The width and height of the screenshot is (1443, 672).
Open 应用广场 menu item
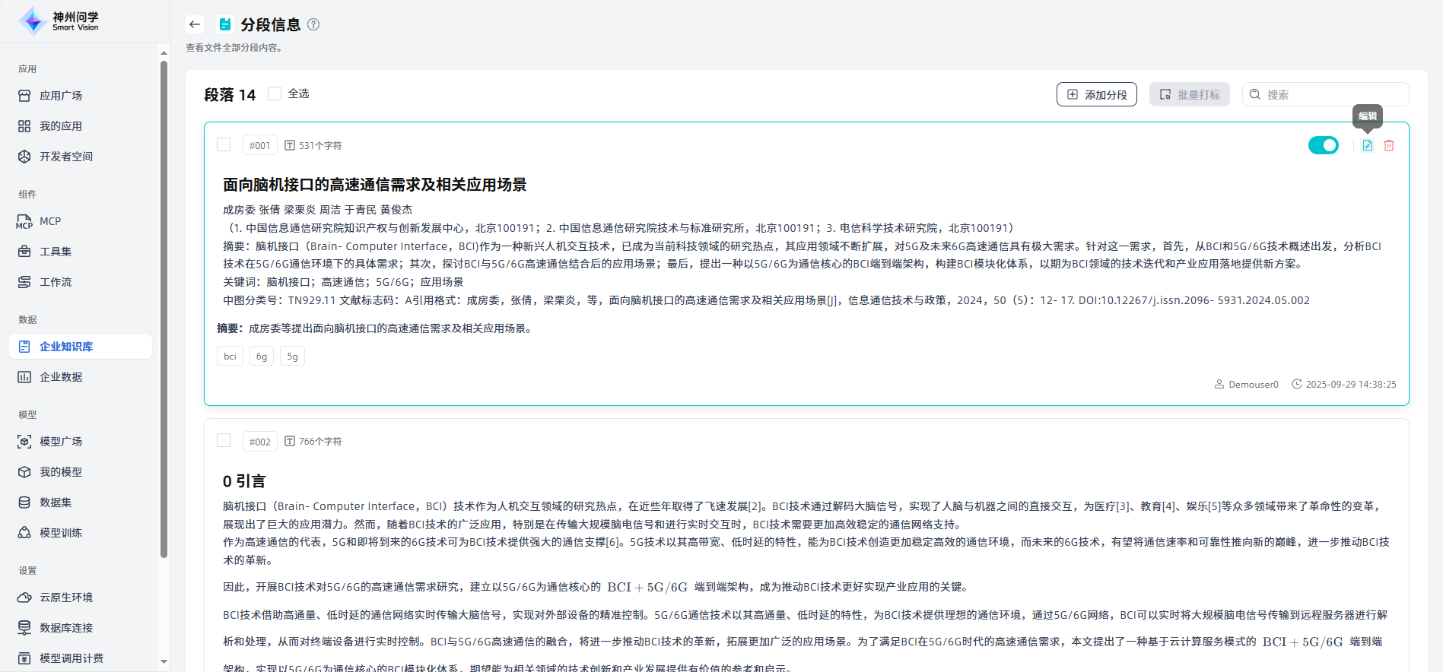point(61,96)
